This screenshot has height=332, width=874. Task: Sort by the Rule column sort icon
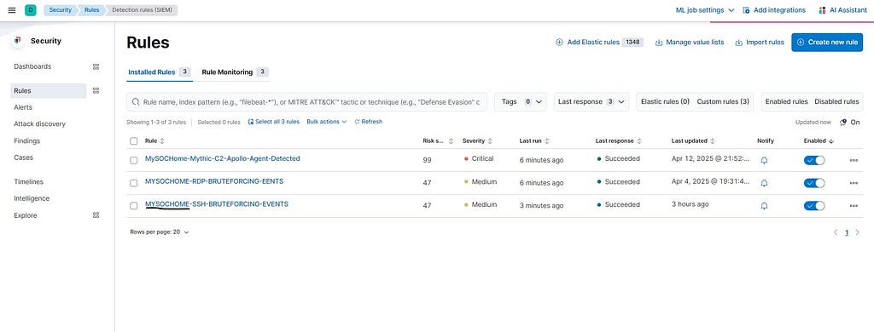click(162, 141)
